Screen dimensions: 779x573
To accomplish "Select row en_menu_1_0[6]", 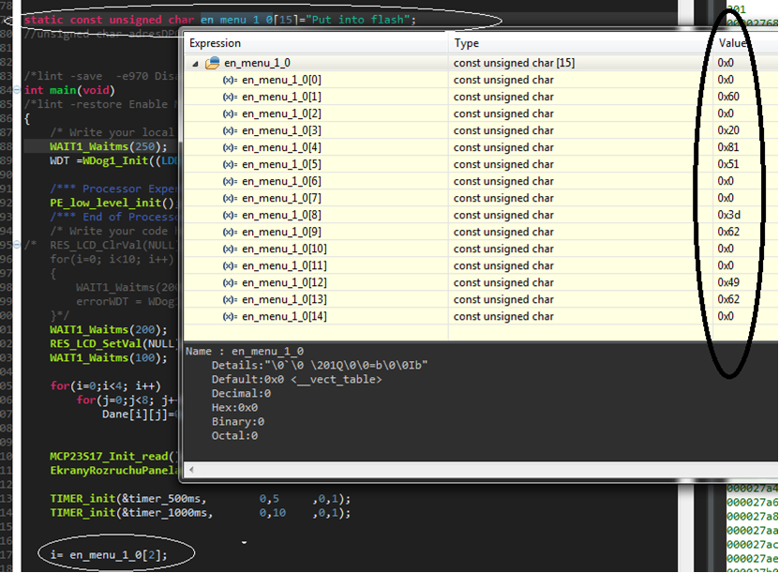I will point(481,181).
